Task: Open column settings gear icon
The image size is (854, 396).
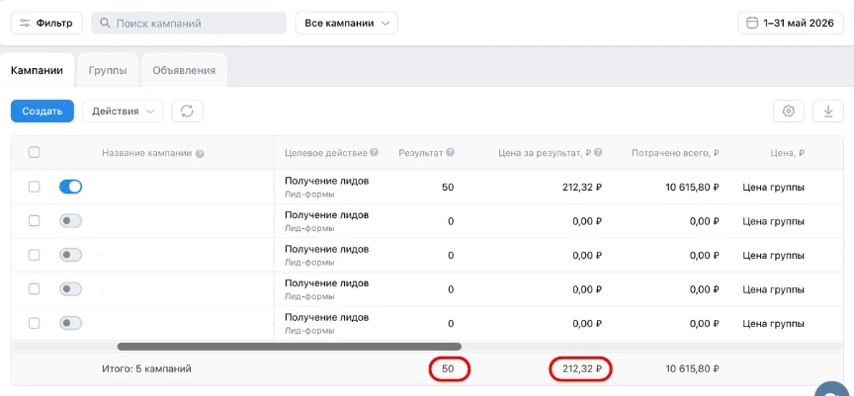Action: click(788, 111)
